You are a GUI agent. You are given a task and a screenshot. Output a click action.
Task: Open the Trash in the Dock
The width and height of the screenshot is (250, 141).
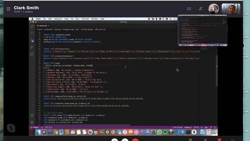(x=208, y=132)
